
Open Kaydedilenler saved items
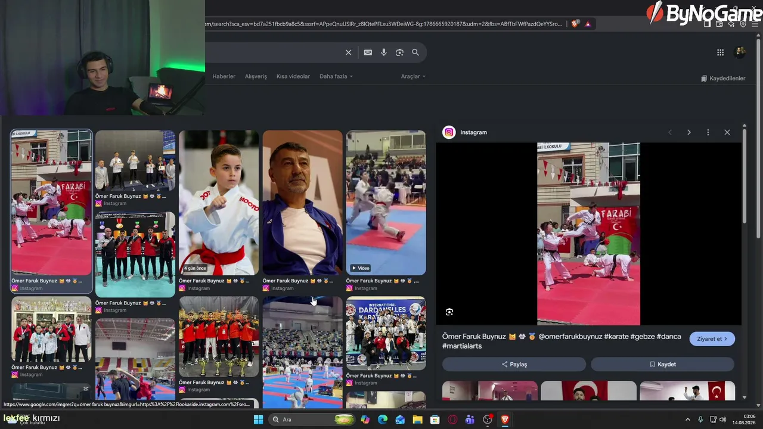point(723,79)
